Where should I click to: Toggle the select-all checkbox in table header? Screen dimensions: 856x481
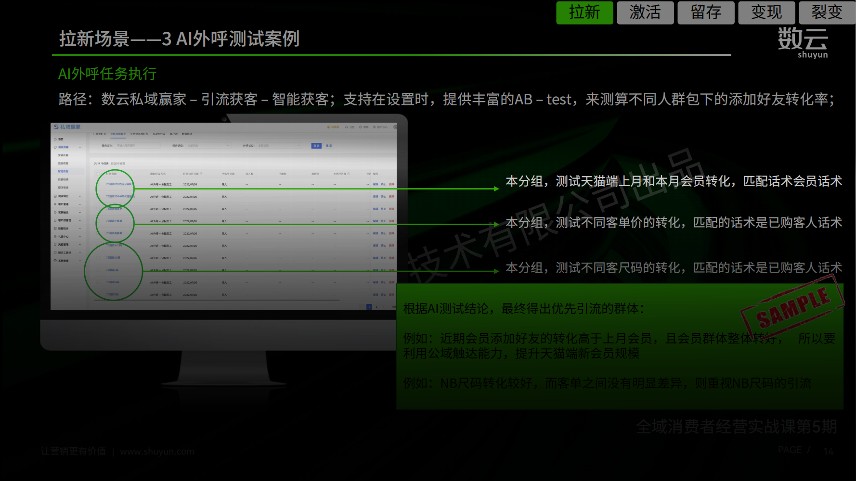(x=98, y=174)
